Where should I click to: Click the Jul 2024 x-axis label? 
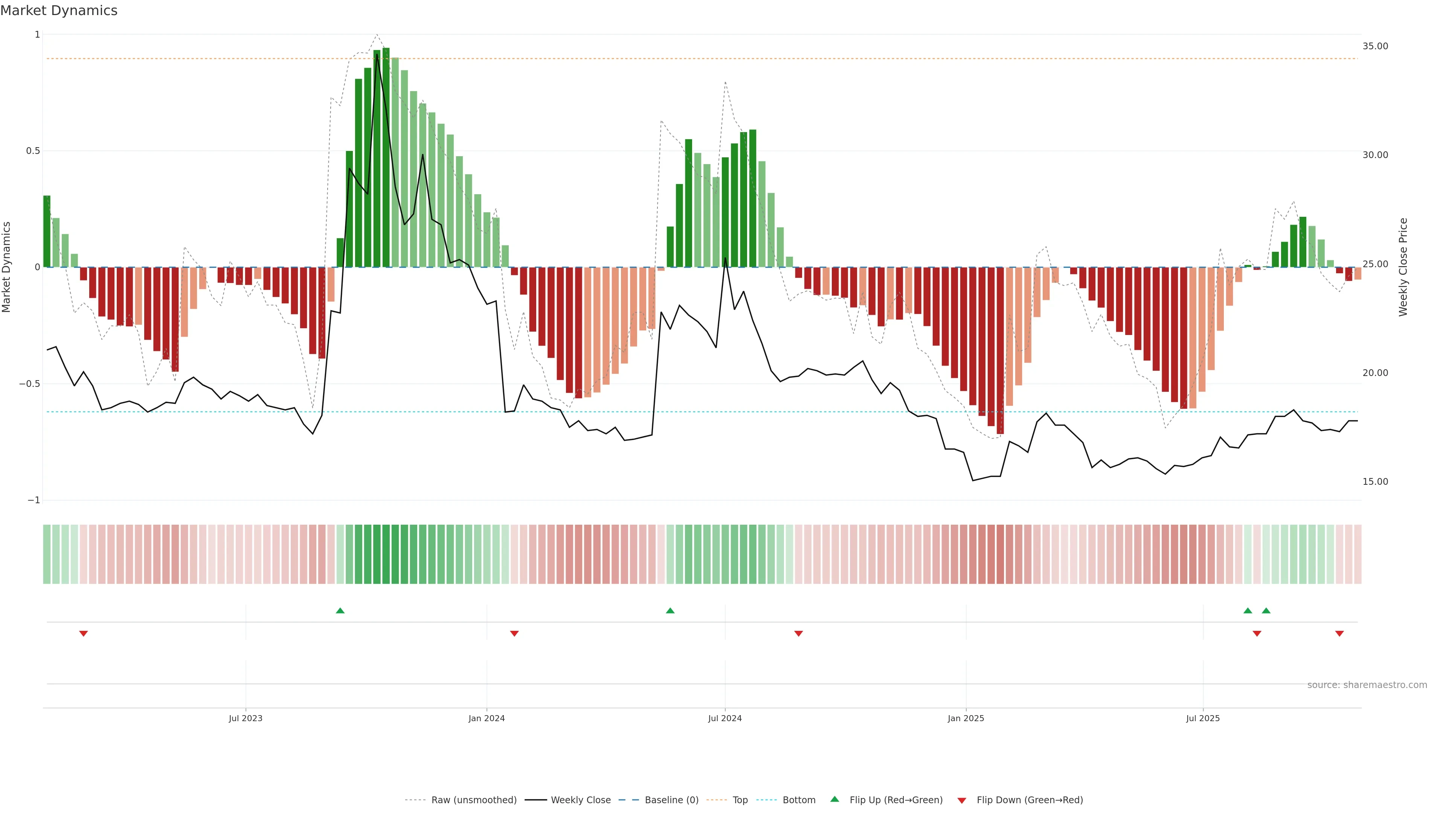(x=725, y=718)
